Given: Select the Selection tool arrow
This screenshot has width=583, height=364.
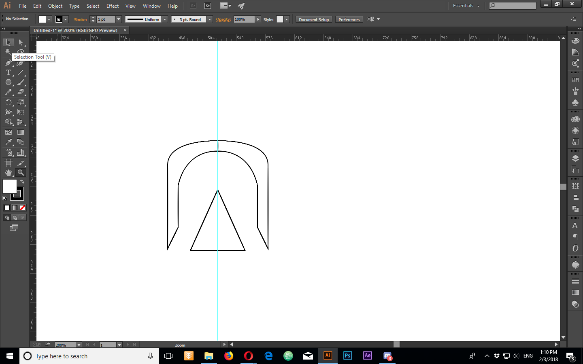Looking at the screenshot, I should coord(9,42).
